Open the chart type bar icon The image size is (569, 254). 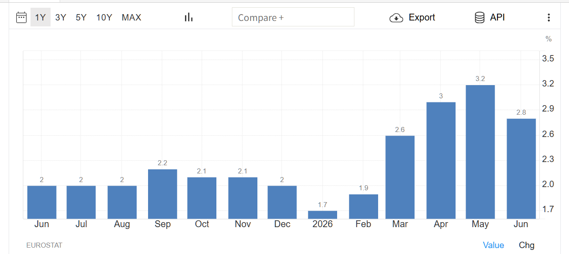click(x=189, y=17)
